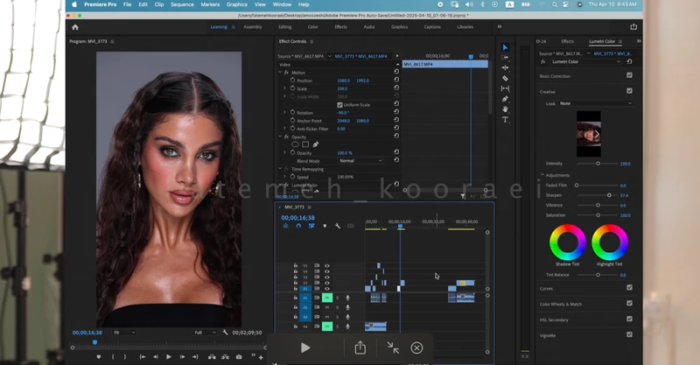The height and width of the screenshot is (365, 700).
Task: Toggle the Curves checkbox
Action: [x=629, y=288]
